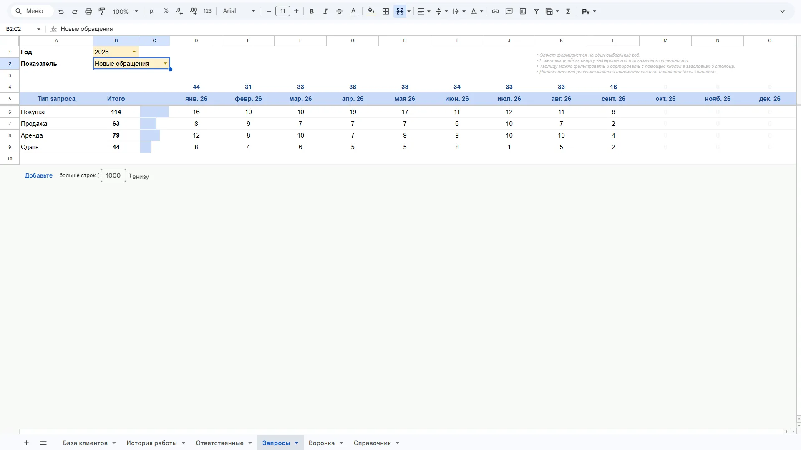Screen dimensions: 801x450
Task: Open the Name box dropdown arrow
Action: click(x=38, y=29)
